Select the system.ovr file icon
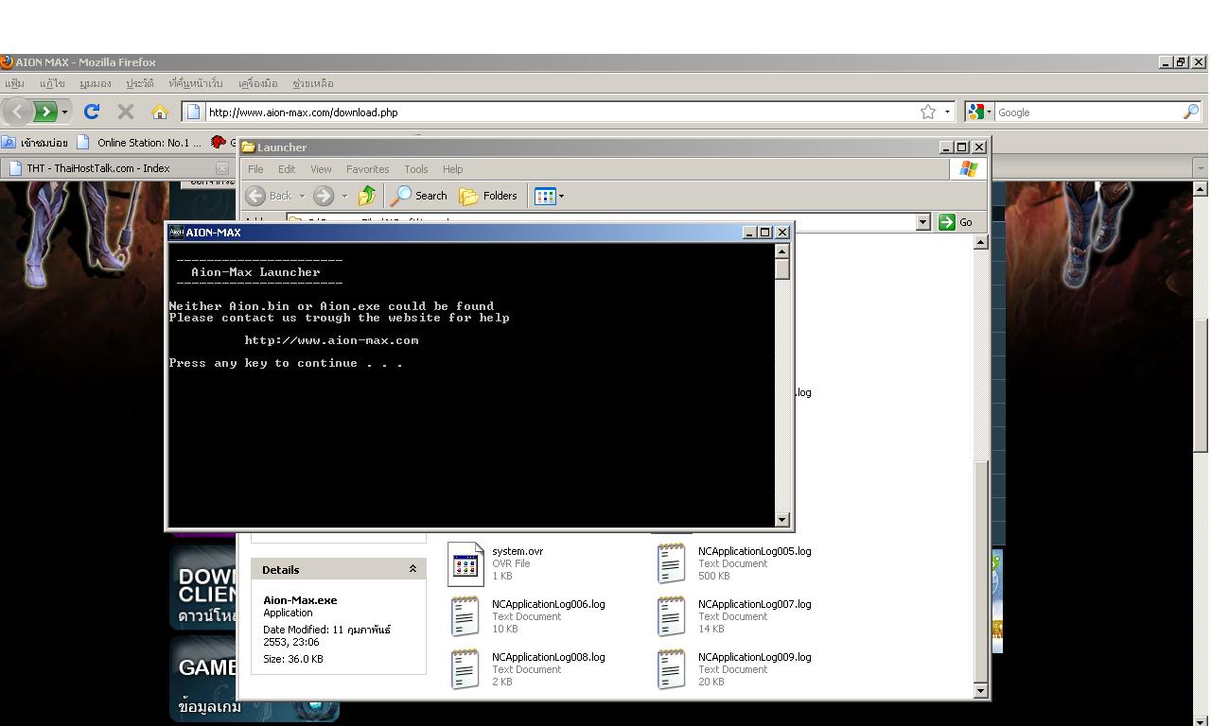Viewport: 1211px width, 726px height. click(x=465, y=563)
